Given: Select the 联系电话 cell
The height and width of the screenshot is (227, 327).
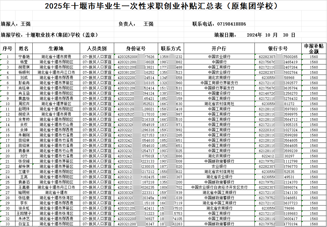Looking at the screenshot, I should [x=219, y=24].
